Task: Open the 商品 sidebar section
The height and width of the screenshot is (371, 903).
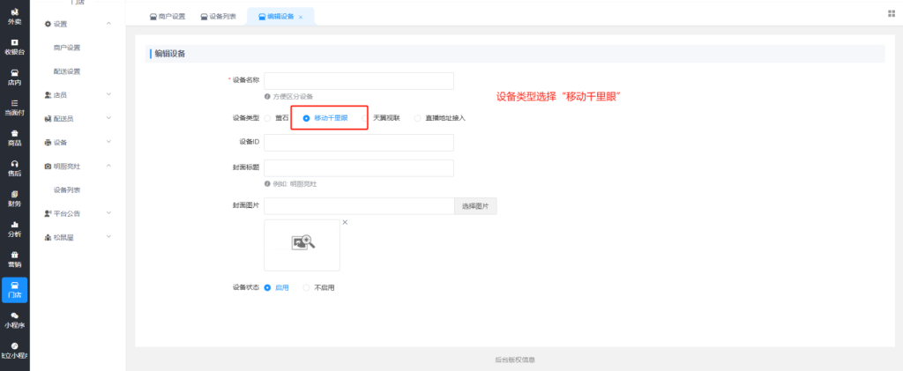Action: (14, 138)
